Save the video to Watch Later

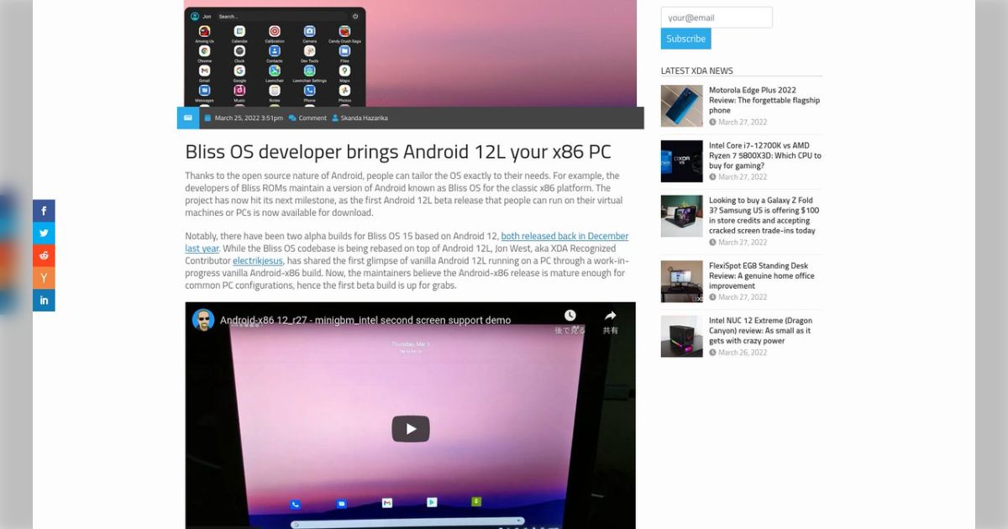coord(570,315)
